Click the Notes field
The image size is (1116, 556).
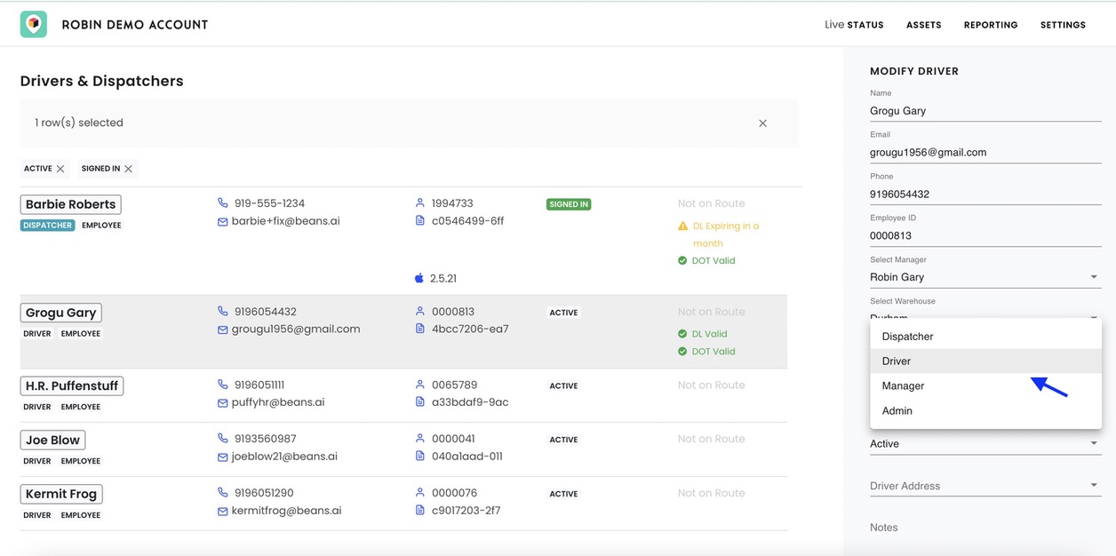click(985, 528)
